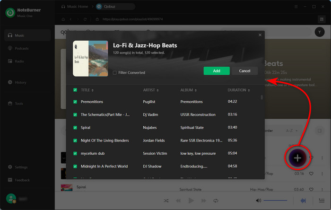Click the round plus add-to-list button
The height and width of the screenshot is (210, 331).
pos(297,158)
